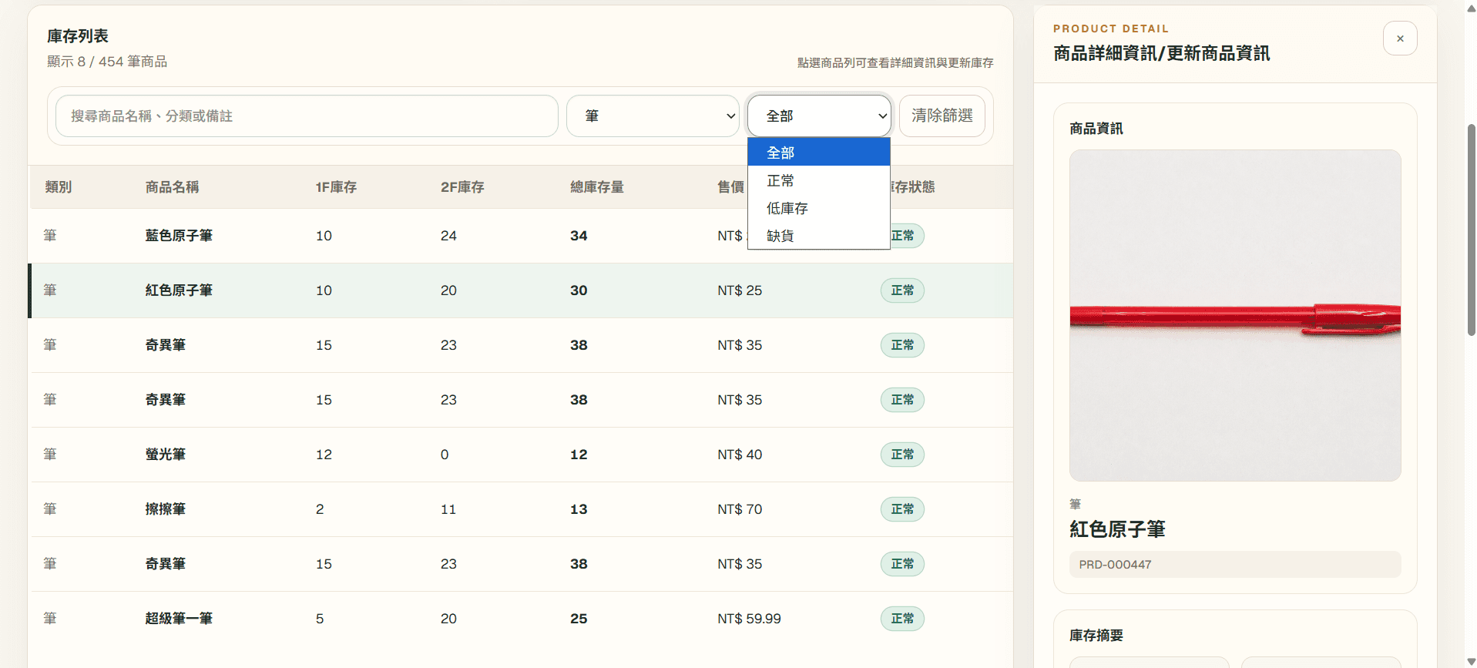This screenshot has width=1477, height=668.
Task: Click the NT$ 59.99 price cell
Action: 749,619
